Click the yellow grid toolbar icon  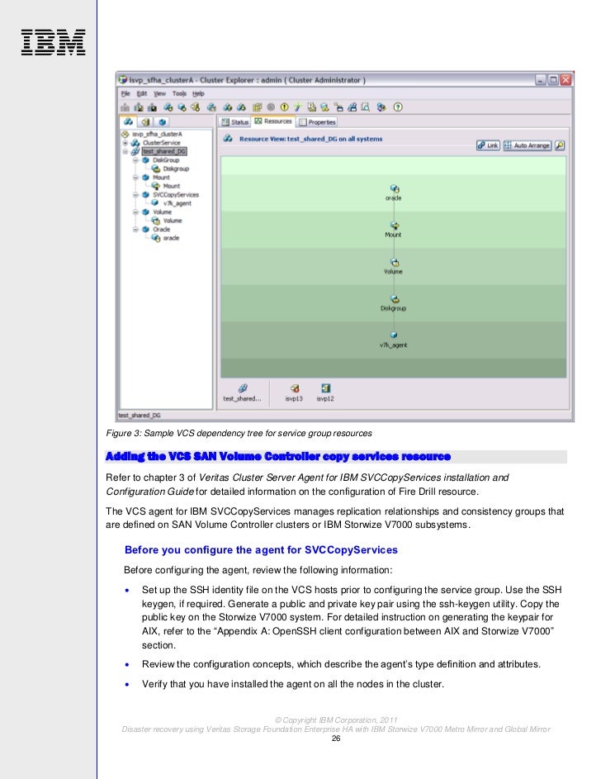257,107
